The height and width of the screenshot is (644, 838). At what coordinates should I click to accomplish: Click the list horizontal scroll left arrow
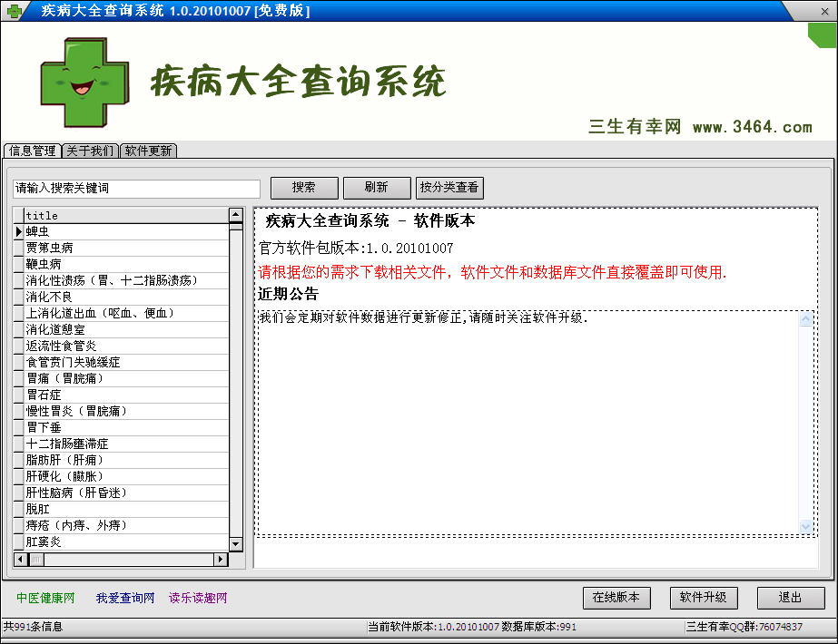click(x=20, y=559)
